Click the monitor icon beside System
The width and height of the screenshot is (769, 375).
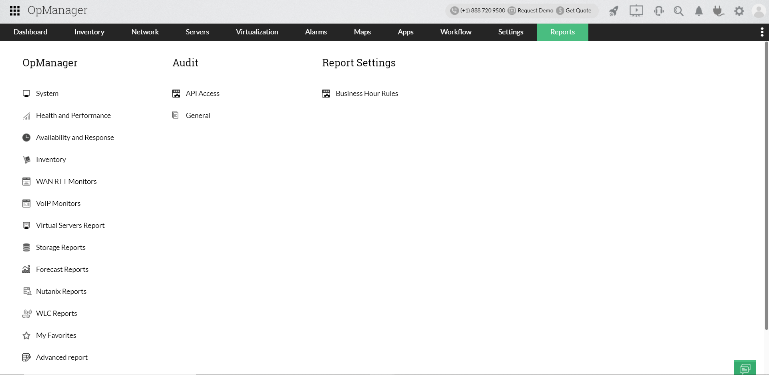point(26,94)
